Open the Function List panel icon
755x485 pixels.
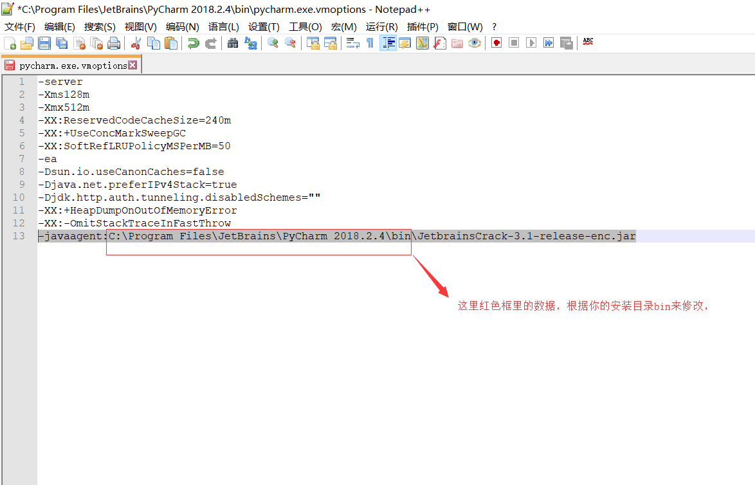[x=440, y=43]
